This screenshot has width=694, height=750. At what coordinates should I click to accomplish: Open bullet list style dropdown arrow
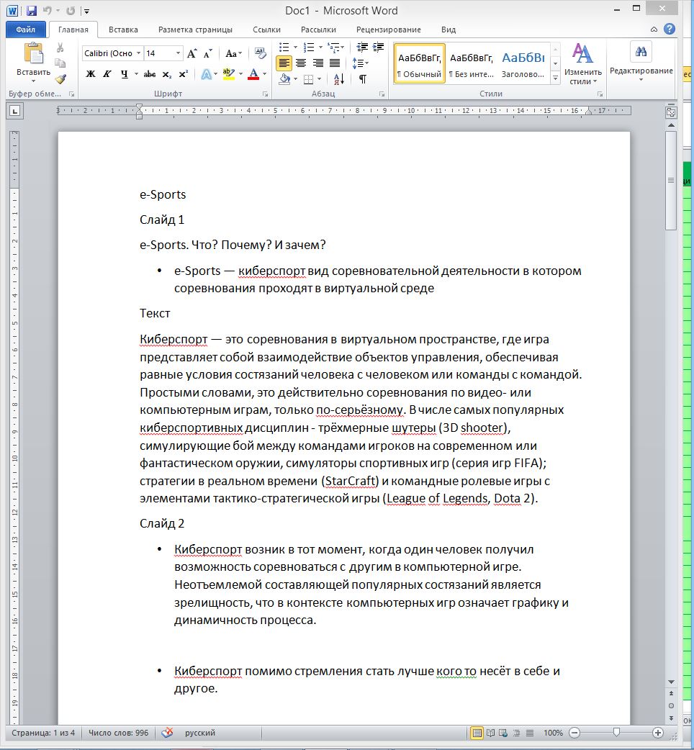tap(295, 47)
